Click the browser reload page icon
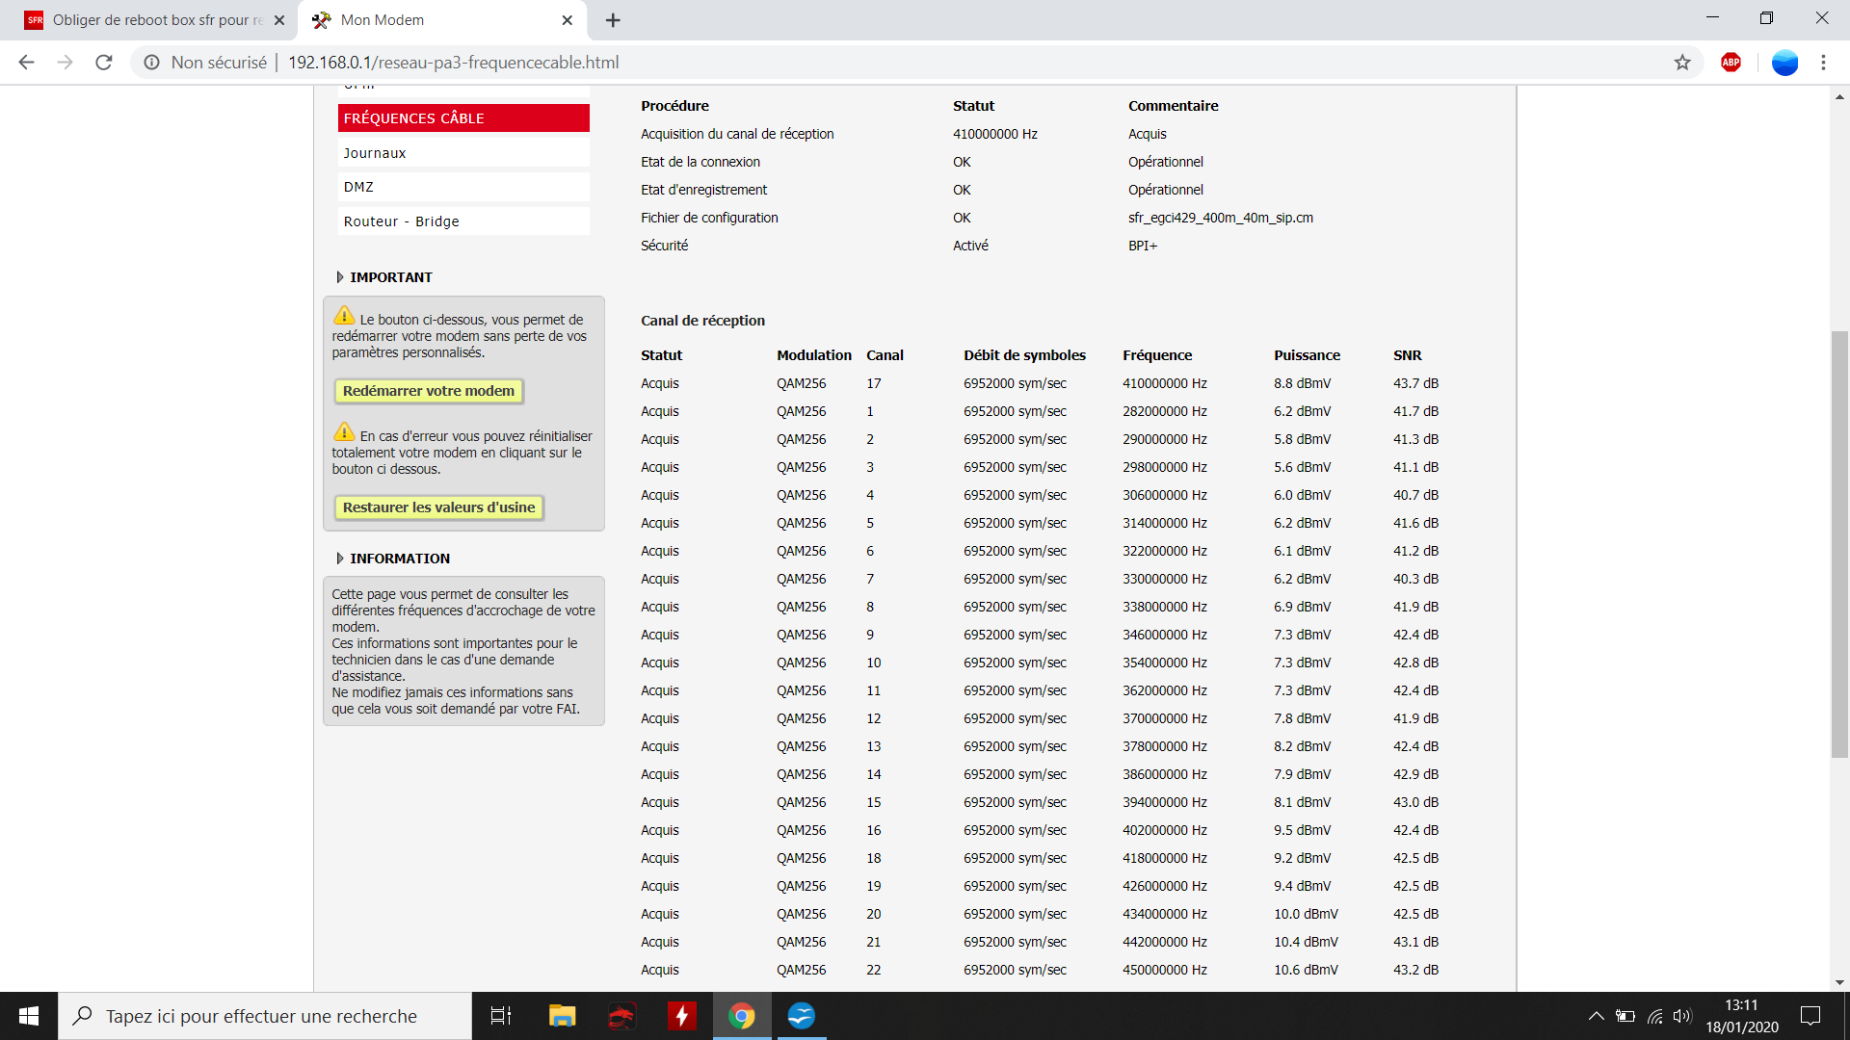The image size is (1850, 1040). point(104,63)
